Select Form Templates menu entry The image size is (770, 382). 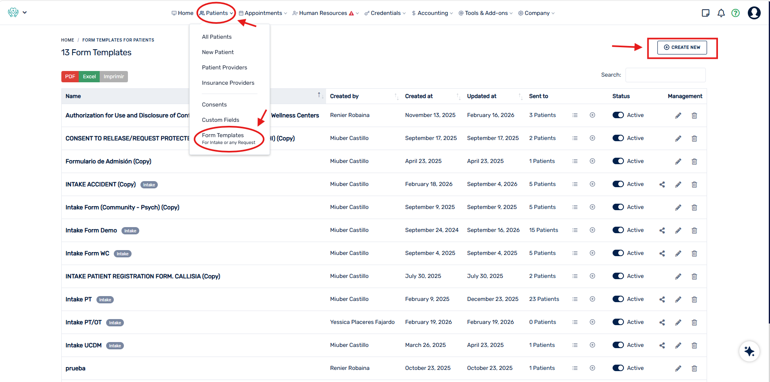point(228,138)
